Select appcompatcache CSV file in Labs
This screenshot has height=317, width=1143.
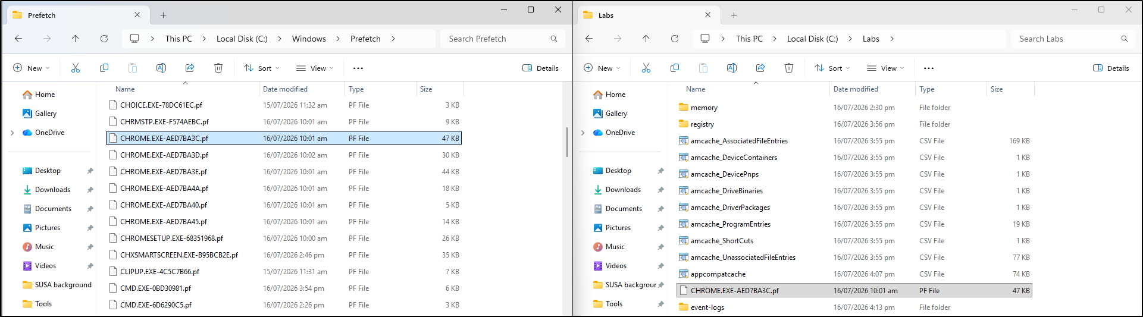[x=854, y=274]
